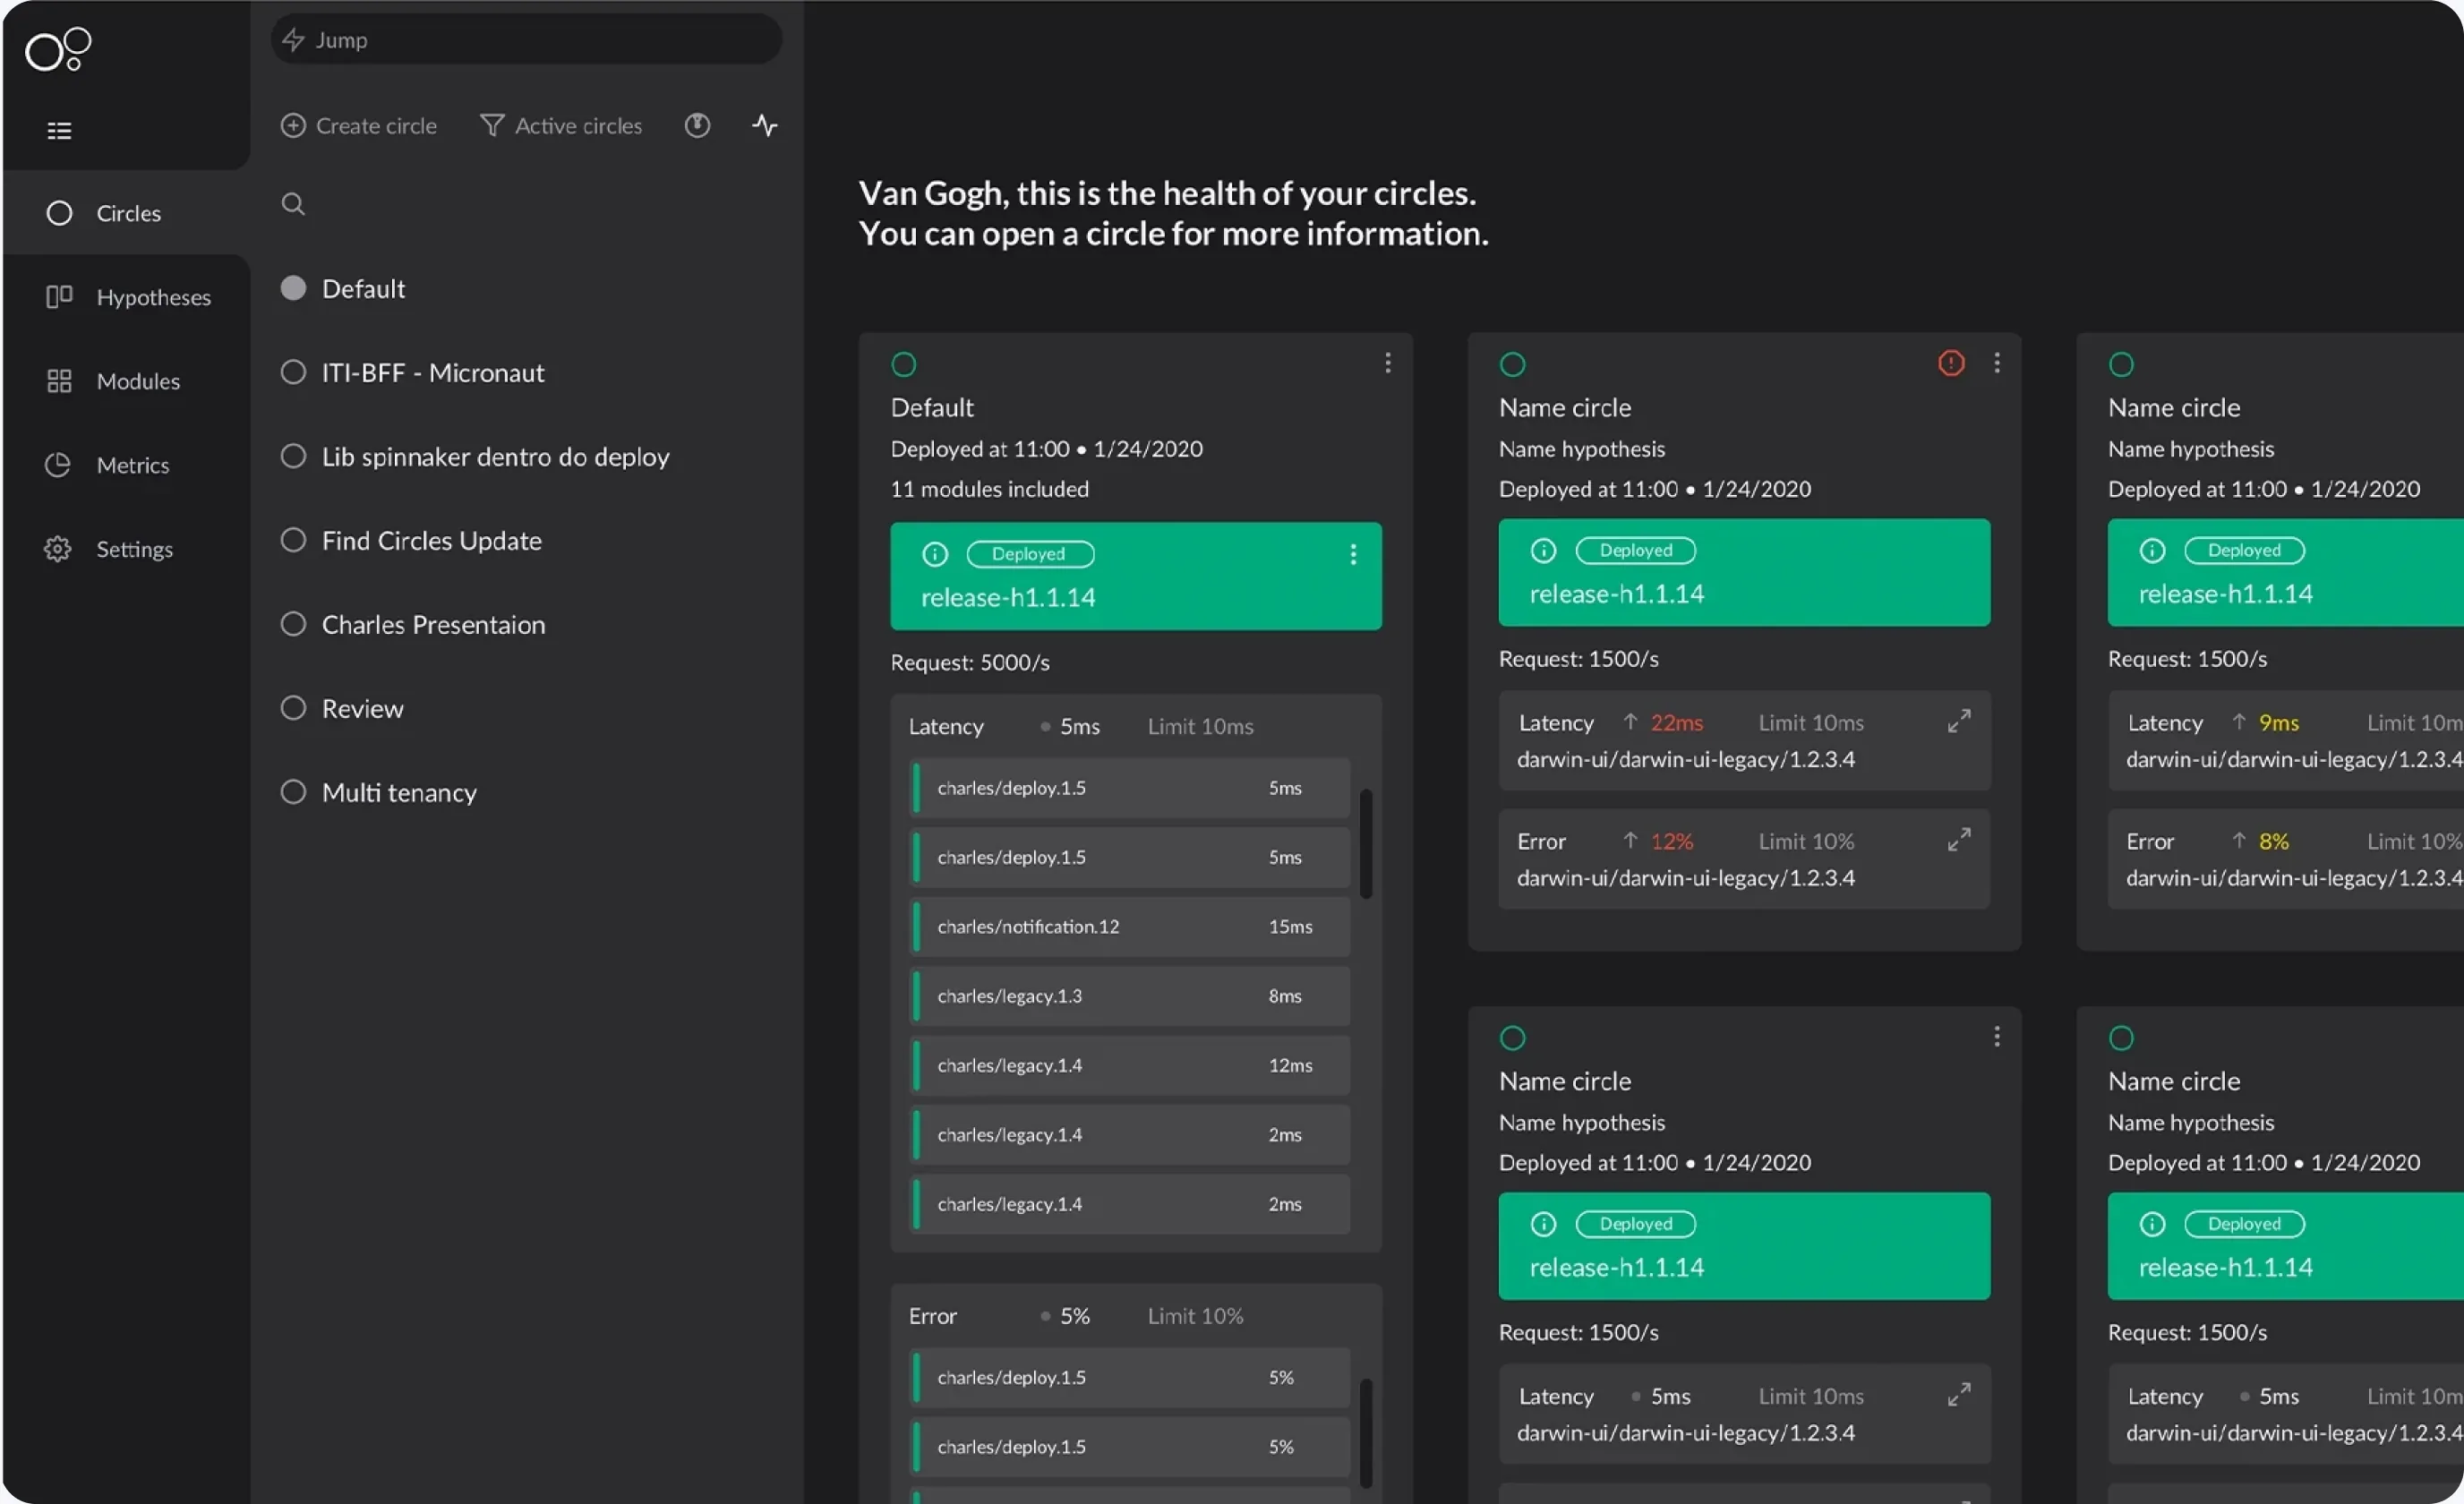Click the search magnifier icon

(293, 204)
